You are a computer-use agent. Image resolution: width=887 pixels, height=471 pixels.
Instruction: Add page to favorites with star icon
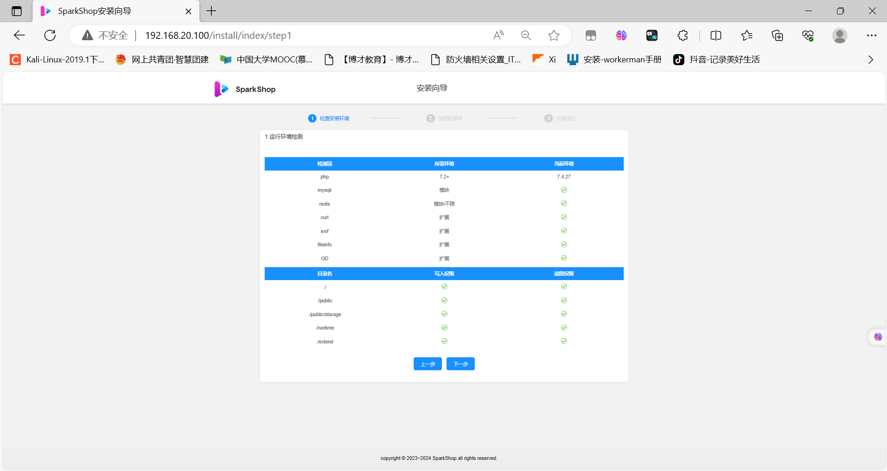(553, 36)
